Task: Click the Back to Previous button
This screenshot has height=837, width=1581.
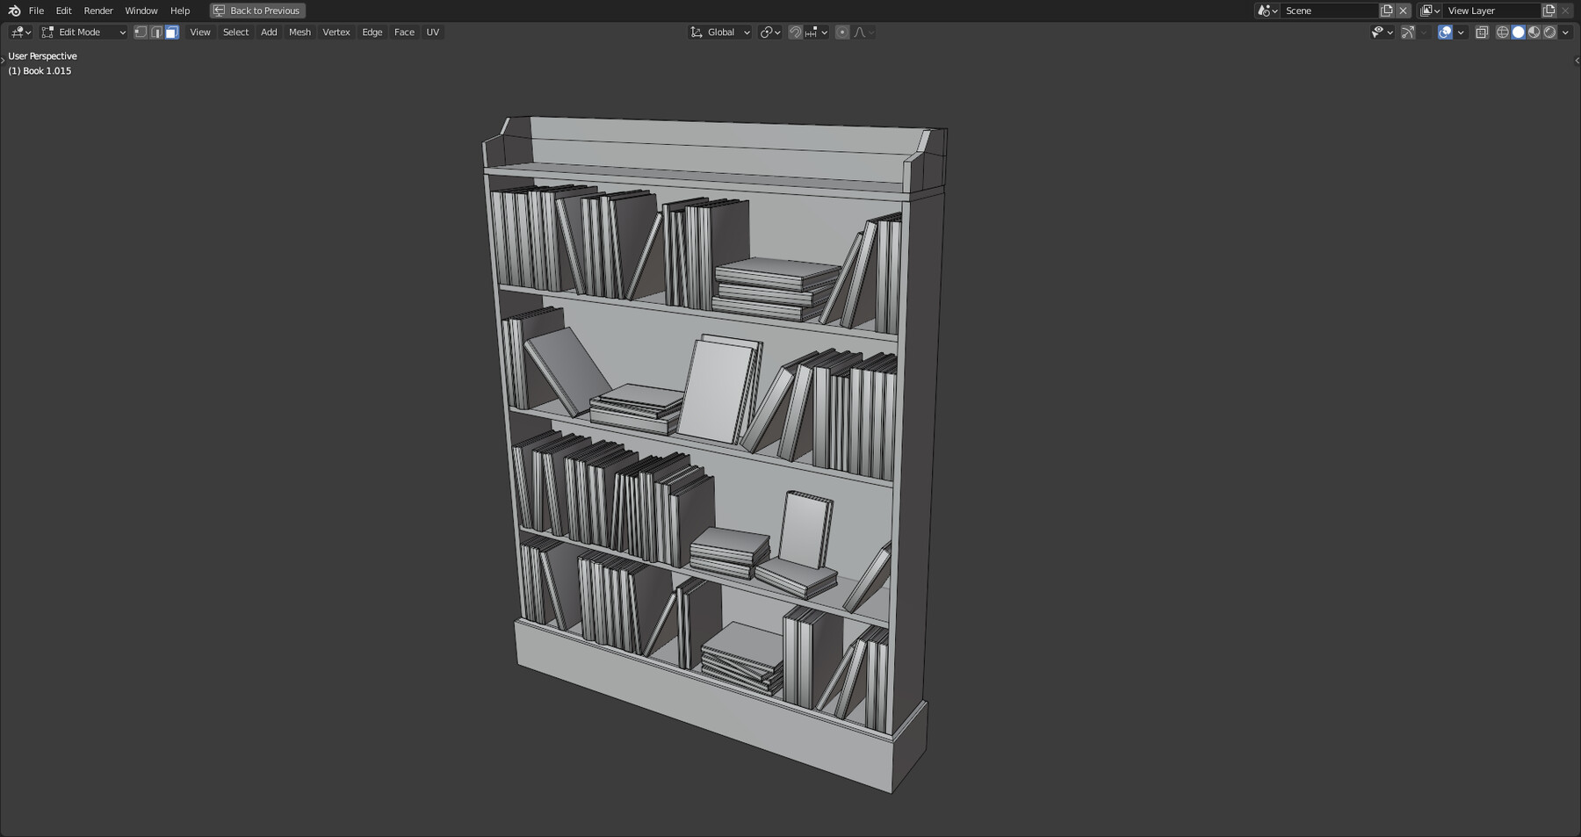Action: tap(256, 11)
